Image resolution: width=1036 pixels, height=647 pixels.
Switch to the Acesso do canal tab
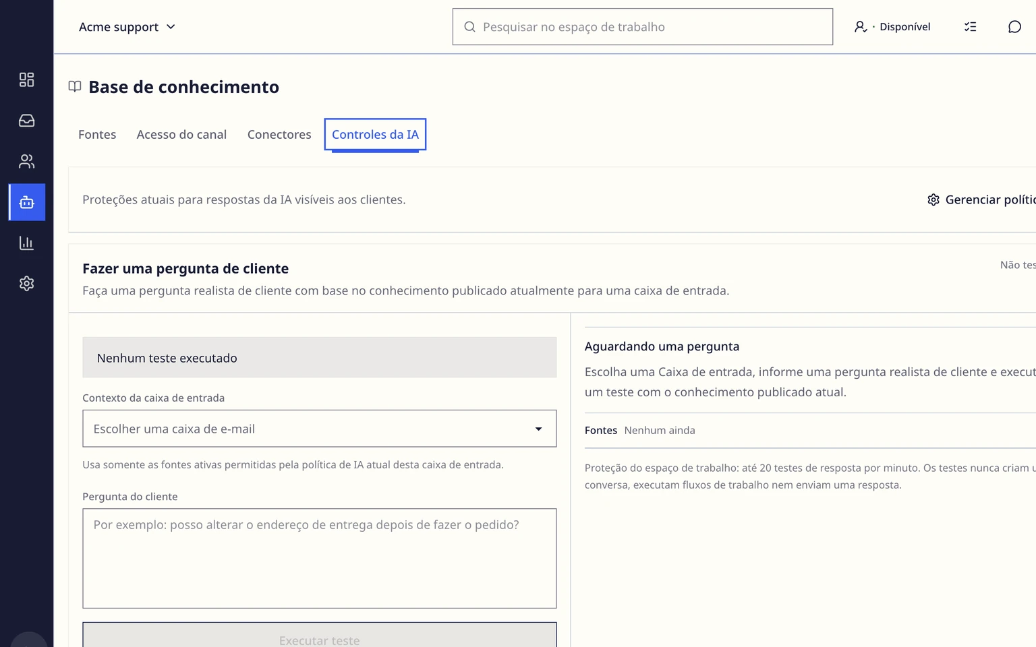[x=181, y=134]
